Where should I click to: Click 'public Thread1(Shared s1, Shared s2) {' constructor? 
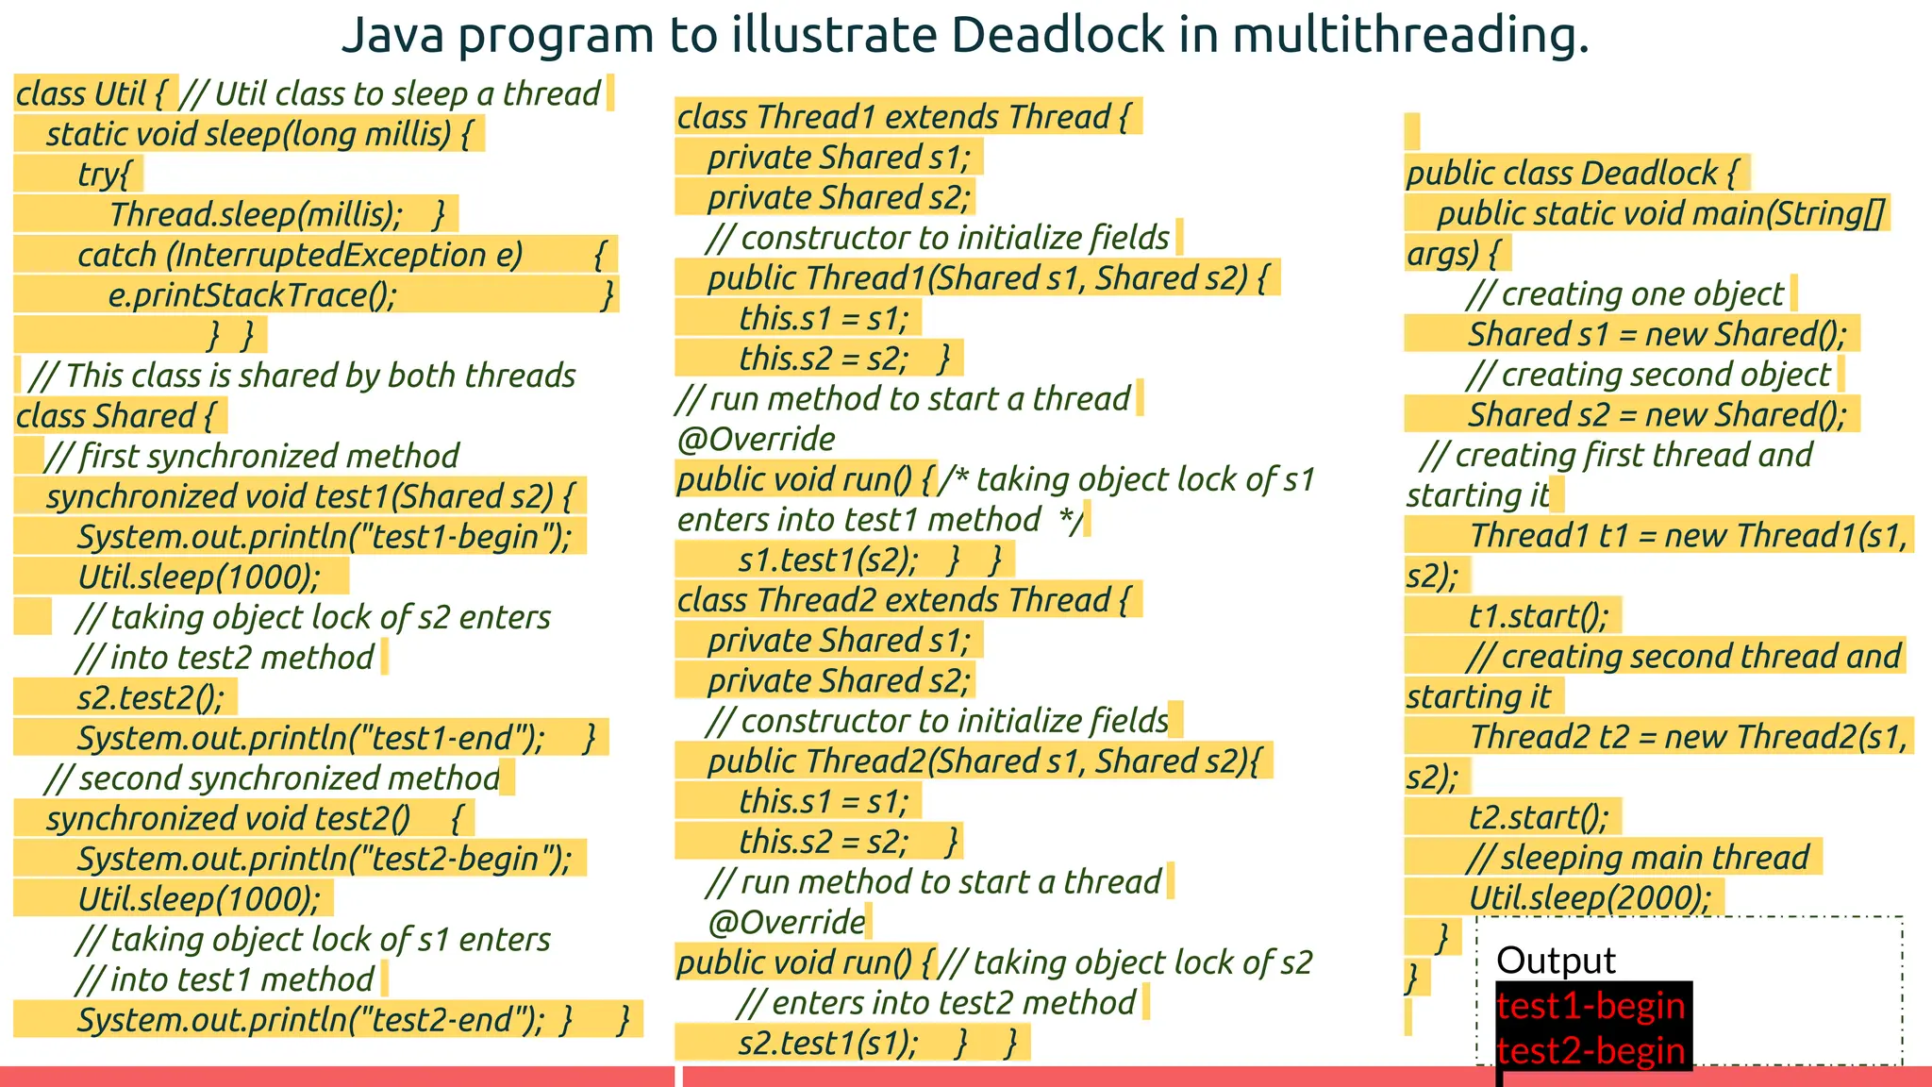point(988,278)
